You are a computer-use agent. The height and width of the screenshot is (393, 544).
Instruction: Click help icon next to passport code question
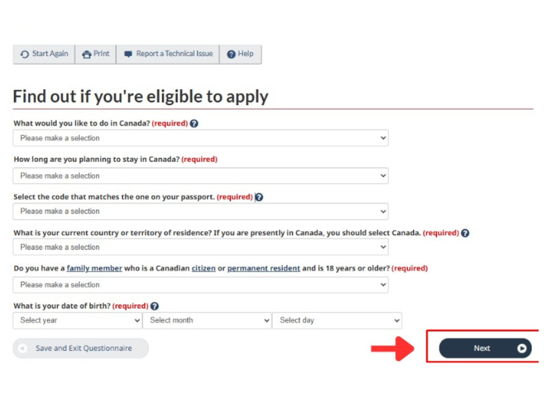(259, 197)
